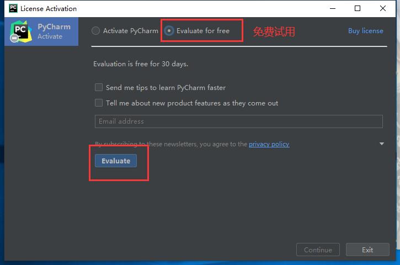Click the 'Evaluation is free for 30 days.' text

(141, 64)
